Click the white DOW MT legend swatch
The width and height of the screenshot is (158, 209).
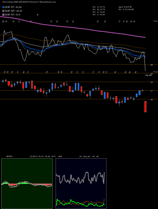click(x=3, y=11)
